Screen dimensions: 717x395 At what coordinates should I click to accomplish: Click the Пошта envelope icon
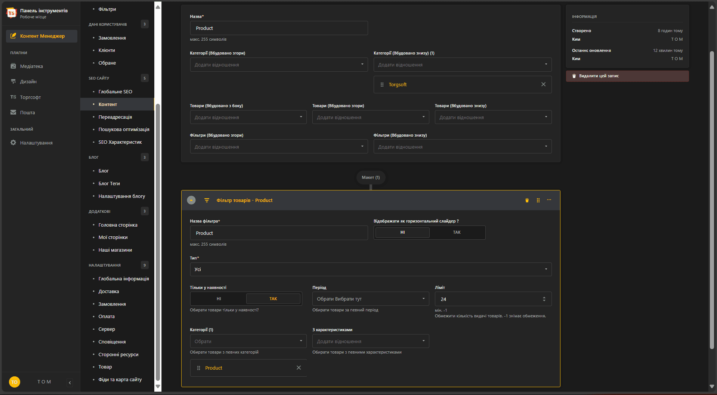pyautogui.click(x=13, y=112)
